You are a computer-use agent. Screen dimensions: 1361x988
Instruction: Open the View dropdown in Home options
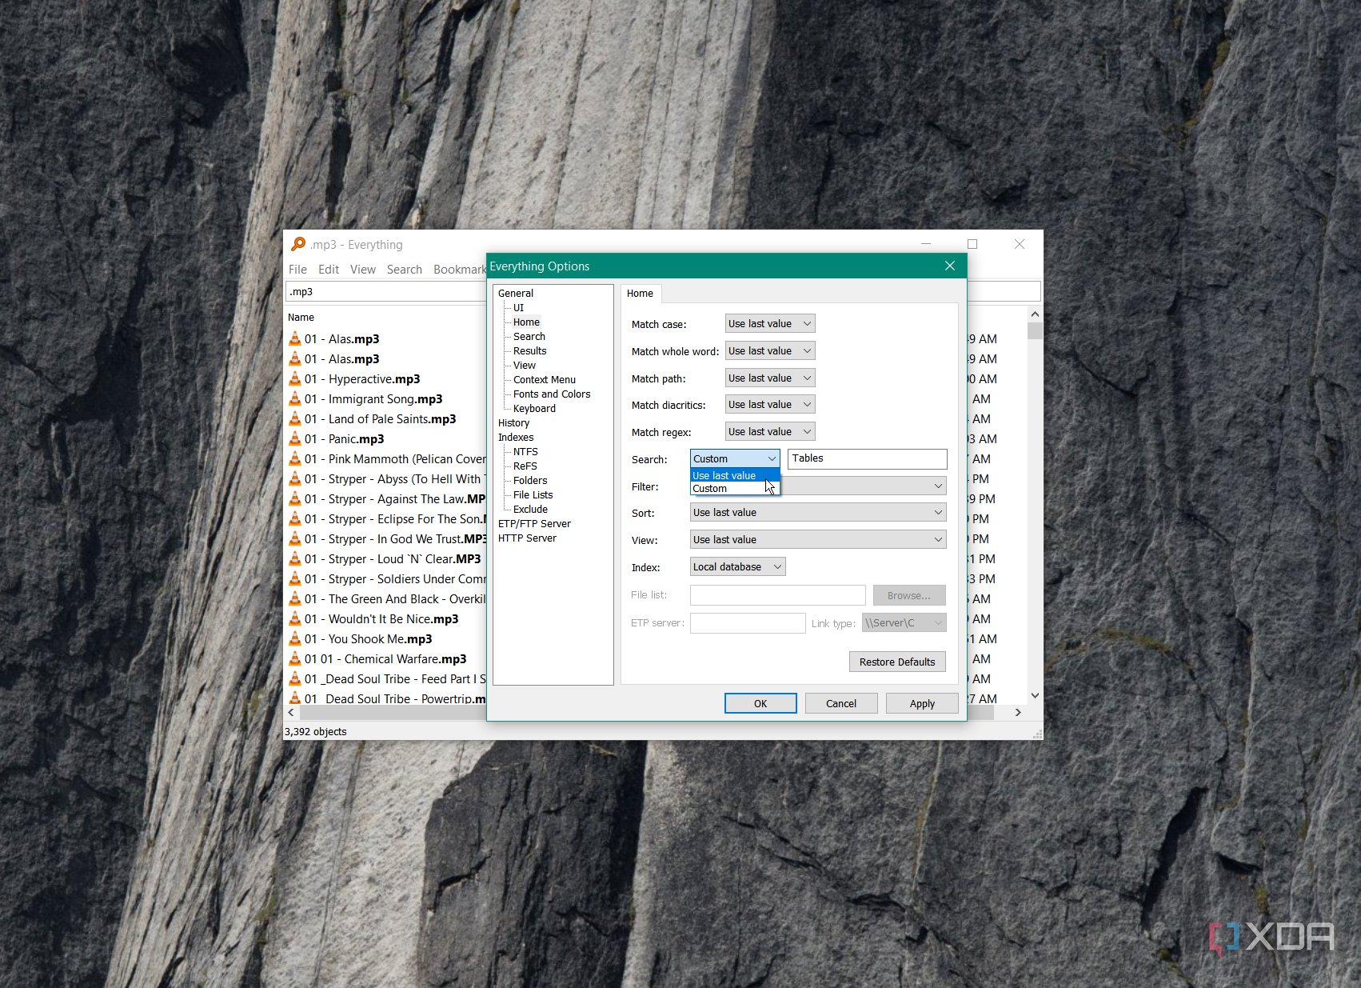click(x=818, y=540)
